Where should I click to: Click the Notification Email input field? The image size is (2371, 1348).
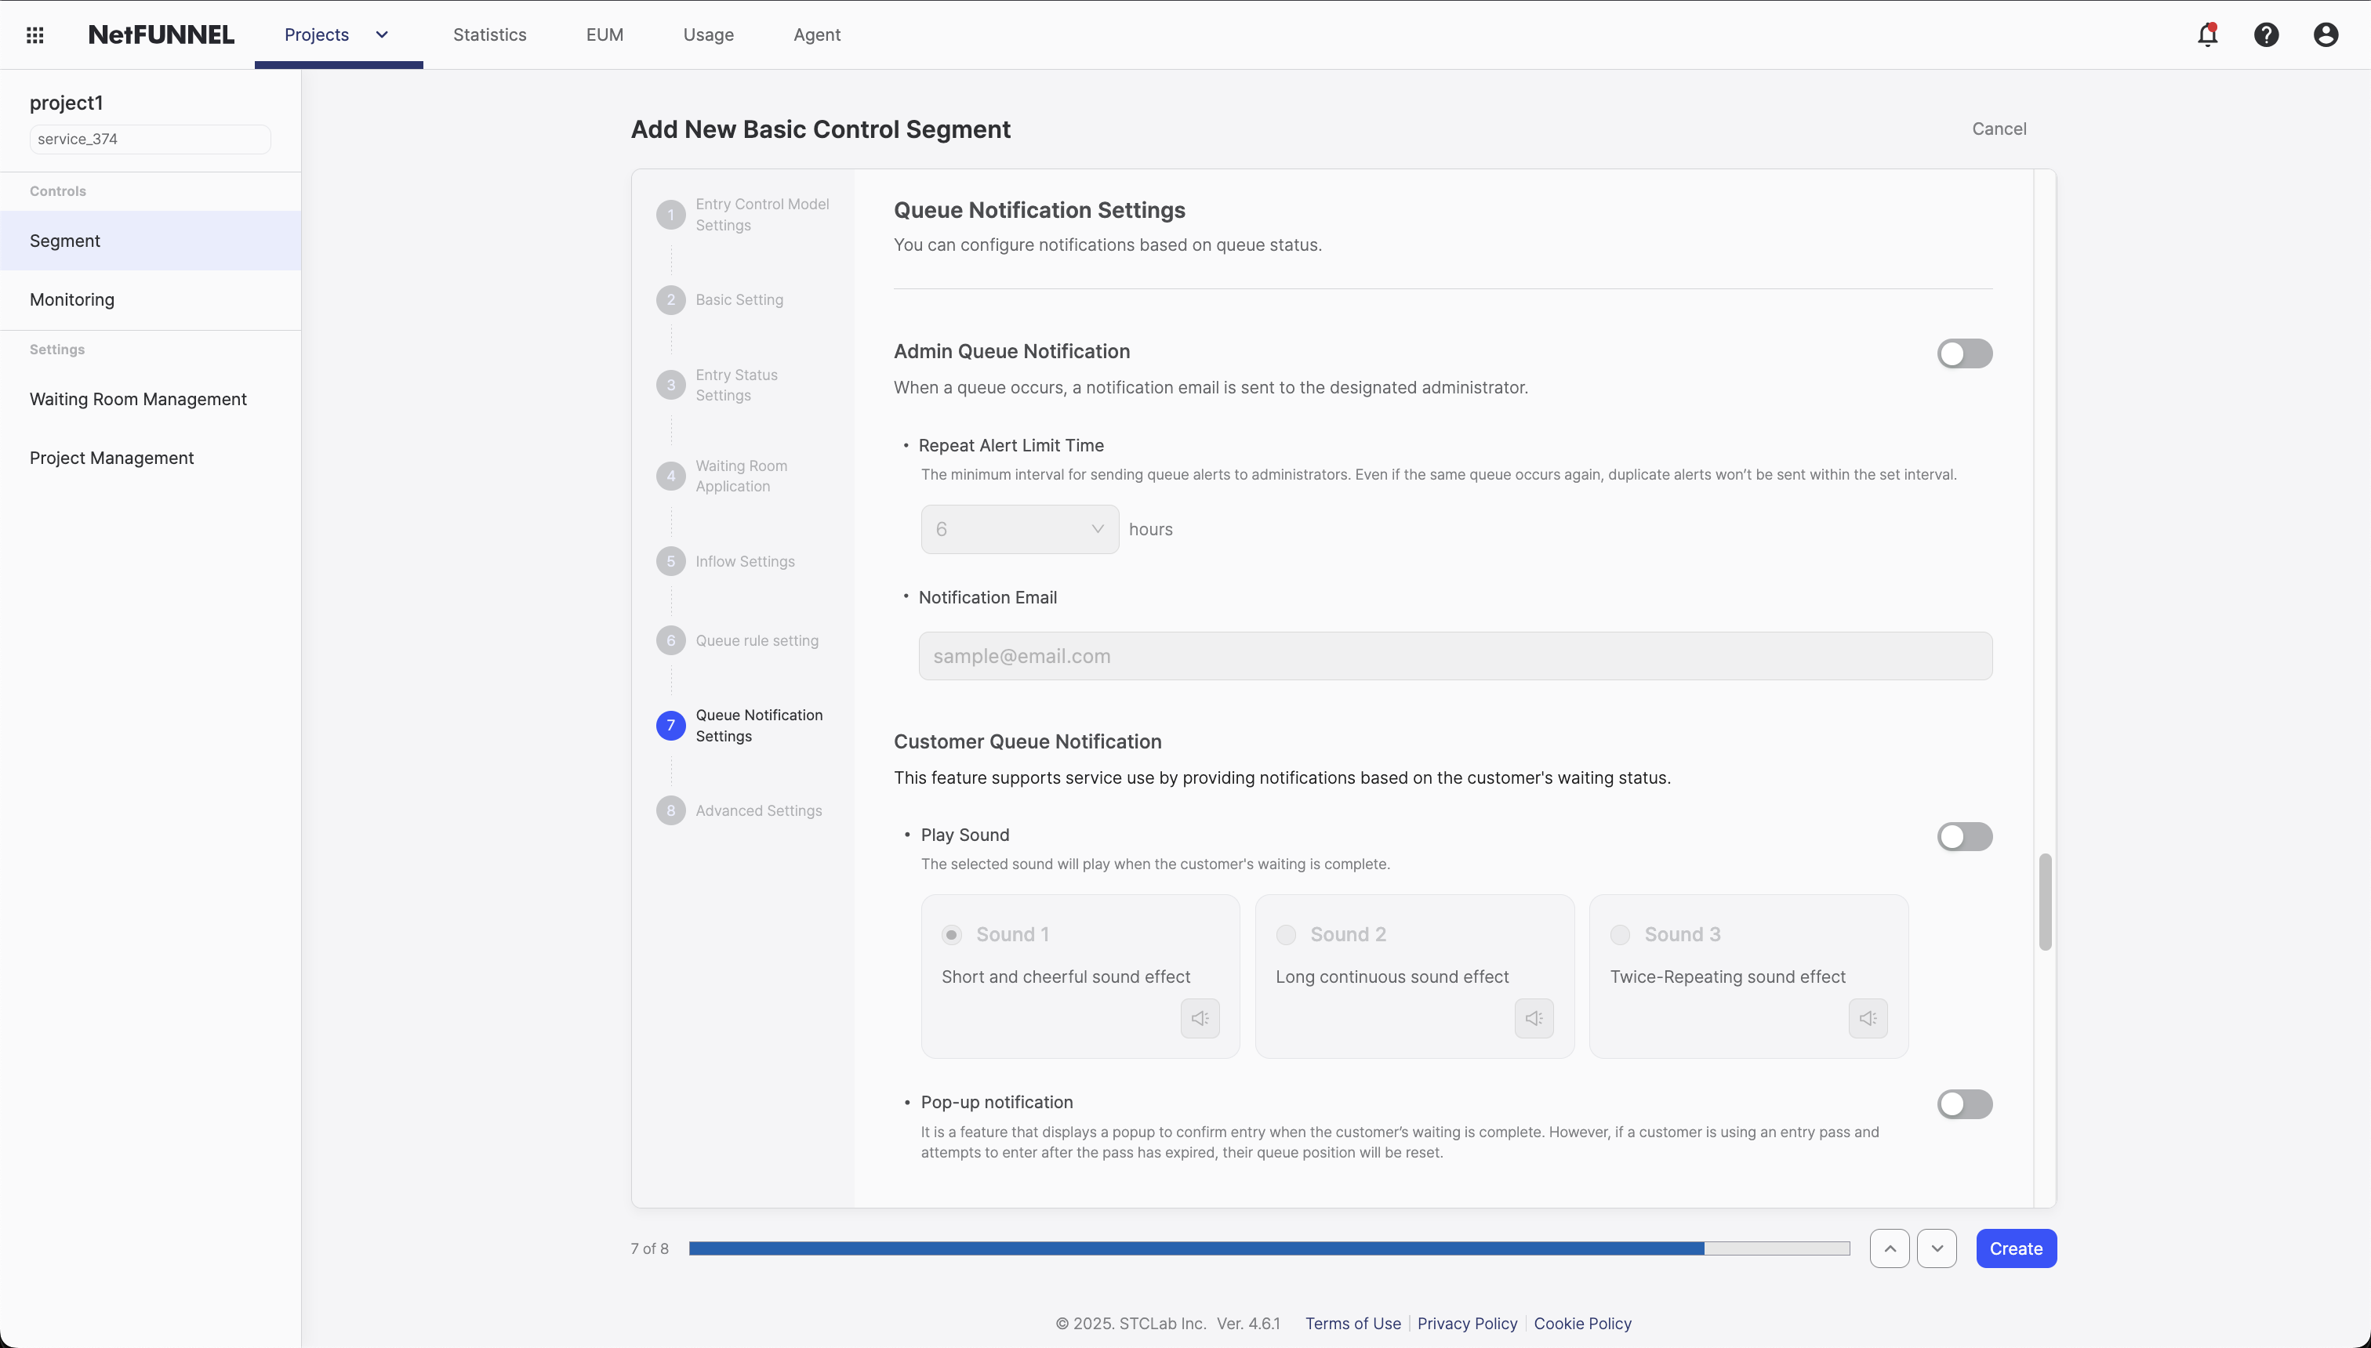(x=1454, y=657)
